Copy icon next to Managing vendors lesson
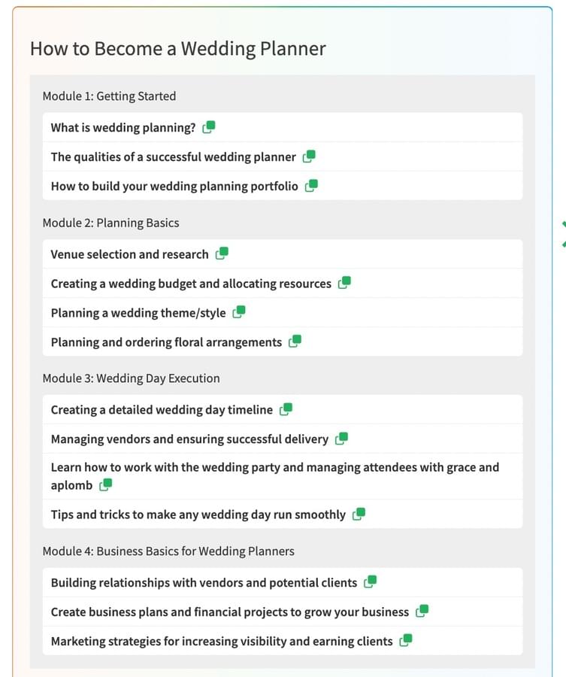Screen dimensions: 566x677 click(x=342, y=439)
